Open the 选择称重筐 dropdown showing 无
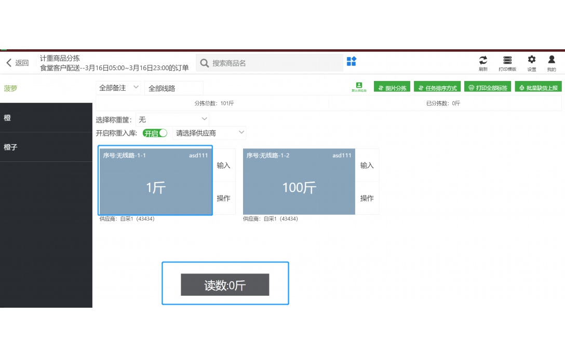Viewport: 565px width, 357px height. pos(171,119)
